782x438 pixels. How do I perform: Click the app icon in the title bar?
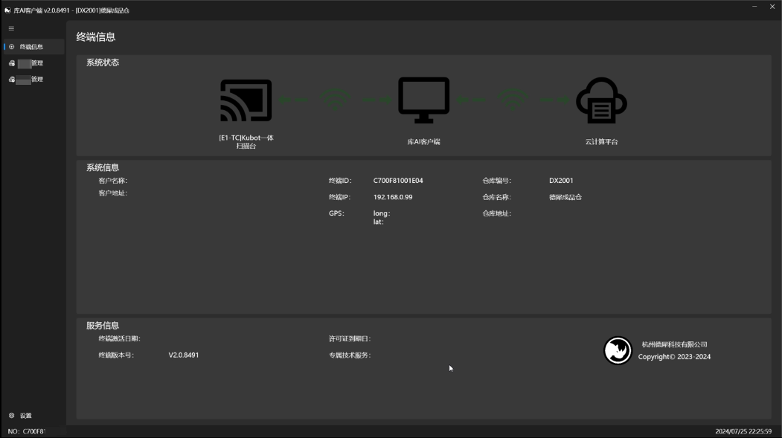point(7,10)
